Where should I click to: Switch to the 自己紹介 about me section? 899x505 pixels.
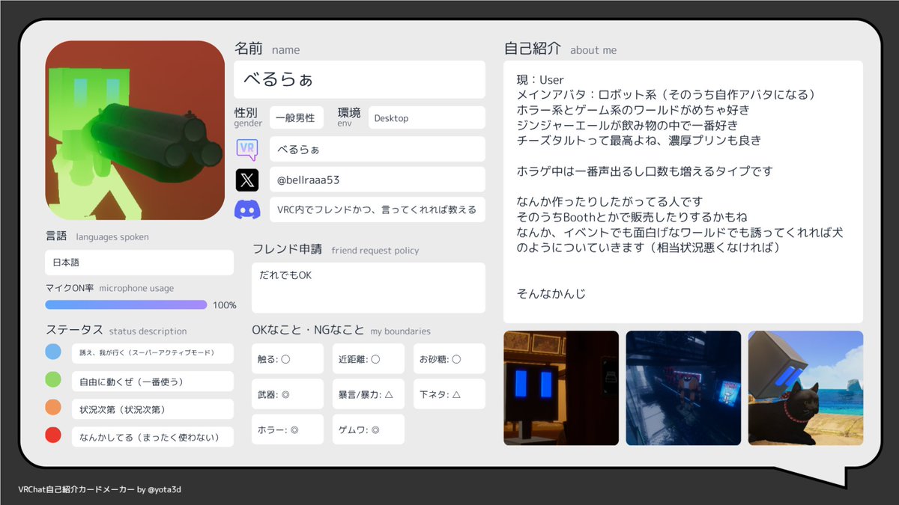click(x=531, y=49)
